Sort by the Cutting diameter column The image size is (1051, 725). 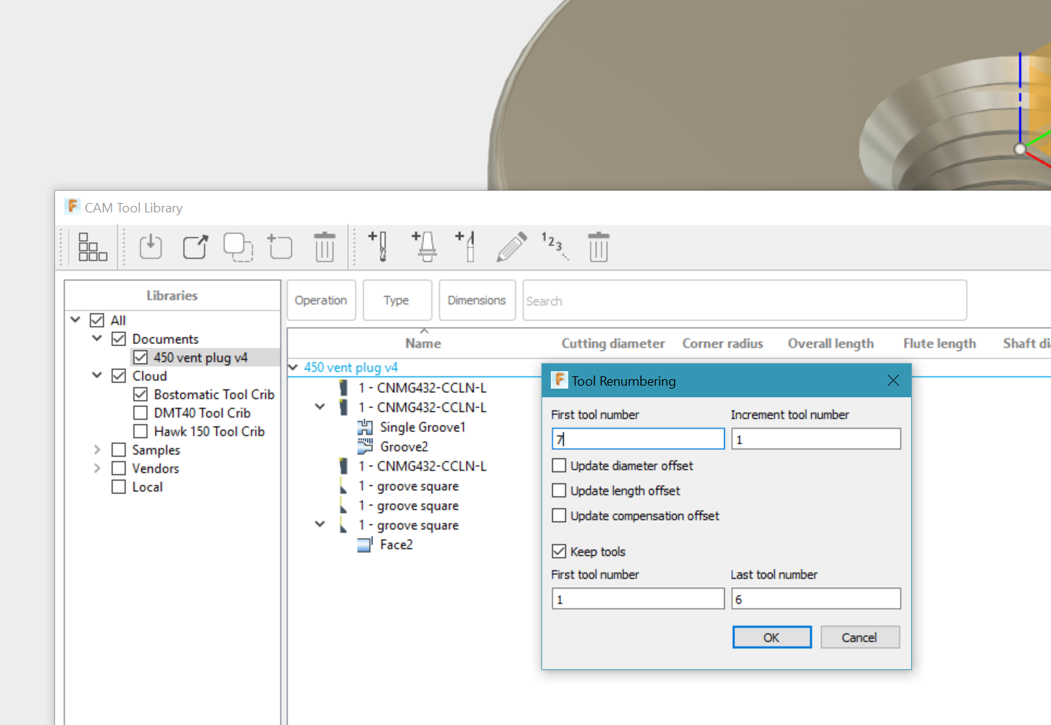click(x=613, y=344)
